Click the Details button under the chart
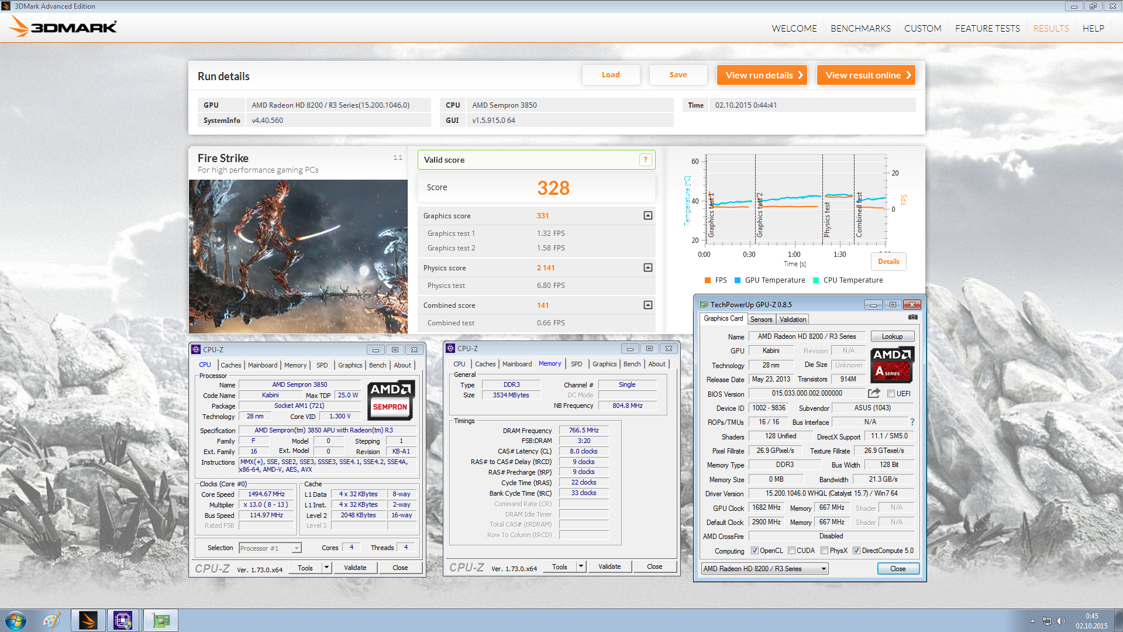The width and height of the screenshot is (1123, 632). (x=888, y=262)
